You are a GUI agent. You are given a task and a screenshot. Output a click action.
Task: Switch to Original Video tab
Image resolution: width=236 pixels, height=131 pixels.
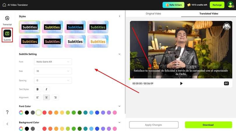153,14
